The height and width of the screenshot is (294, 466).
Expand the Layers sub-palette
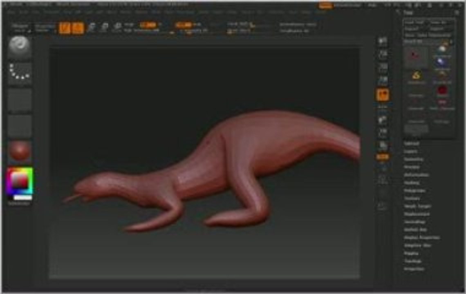tap(411, 151)
